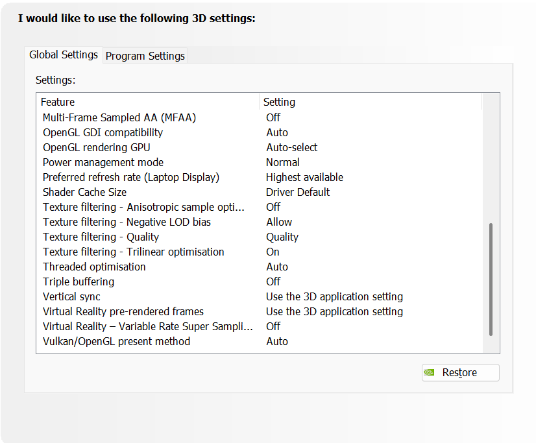536x443 pixels.
Task: Select the Vertical sync setting row
Action: (x=71, y=296)
